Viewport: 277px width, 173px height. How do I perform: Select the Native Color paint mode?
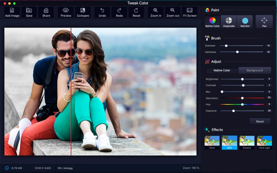pos(212,22)
